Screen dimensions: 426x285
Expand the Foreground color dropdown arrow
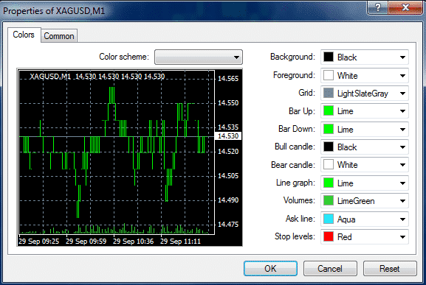point(402,76)
